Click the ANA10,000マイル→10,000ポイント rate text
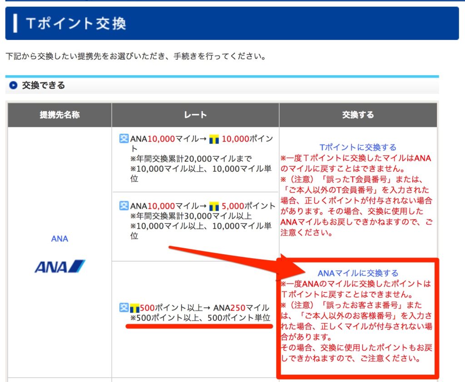 coord(201,144)
